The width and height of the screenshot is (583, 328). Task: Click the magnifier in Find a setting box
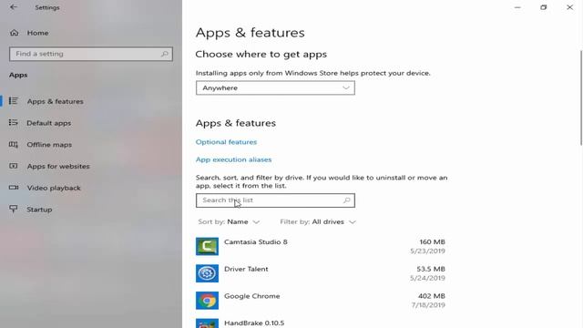click(x=164, y=54)
